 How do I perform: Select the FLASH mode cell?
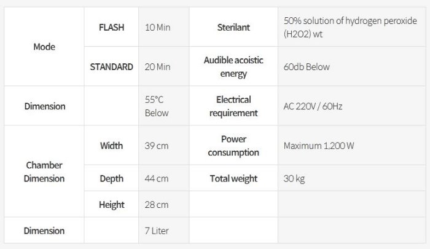tap(111, 27)
